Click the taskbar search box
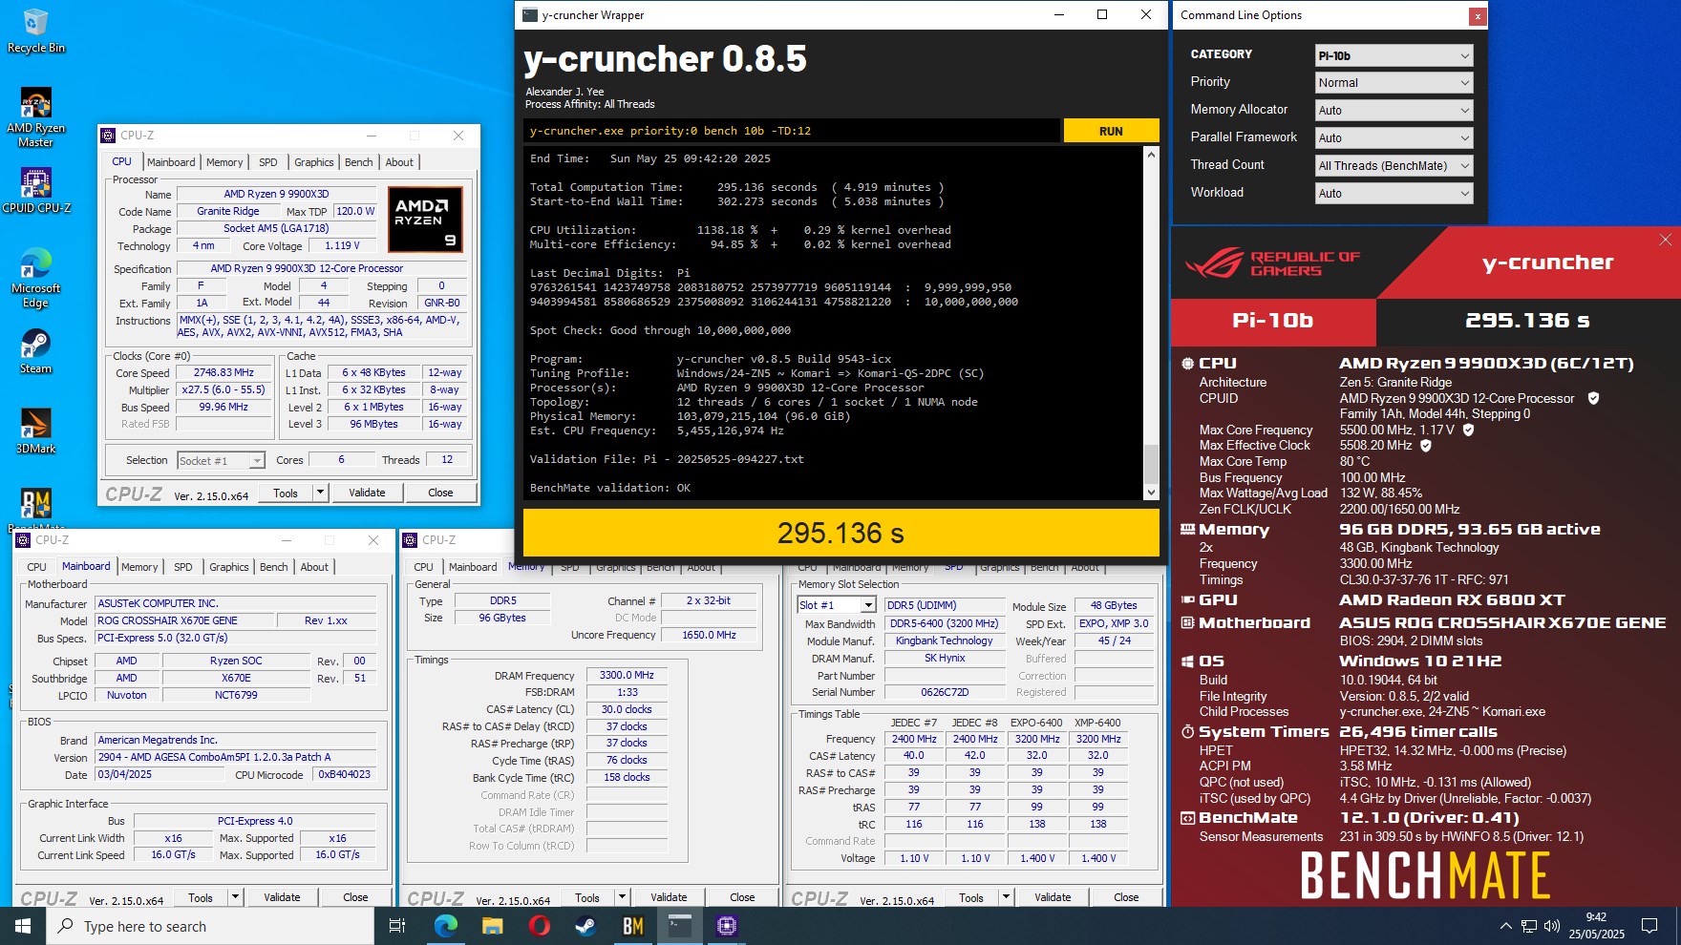Viewport: 1681px width, 945px height. [x=210, y=926]
